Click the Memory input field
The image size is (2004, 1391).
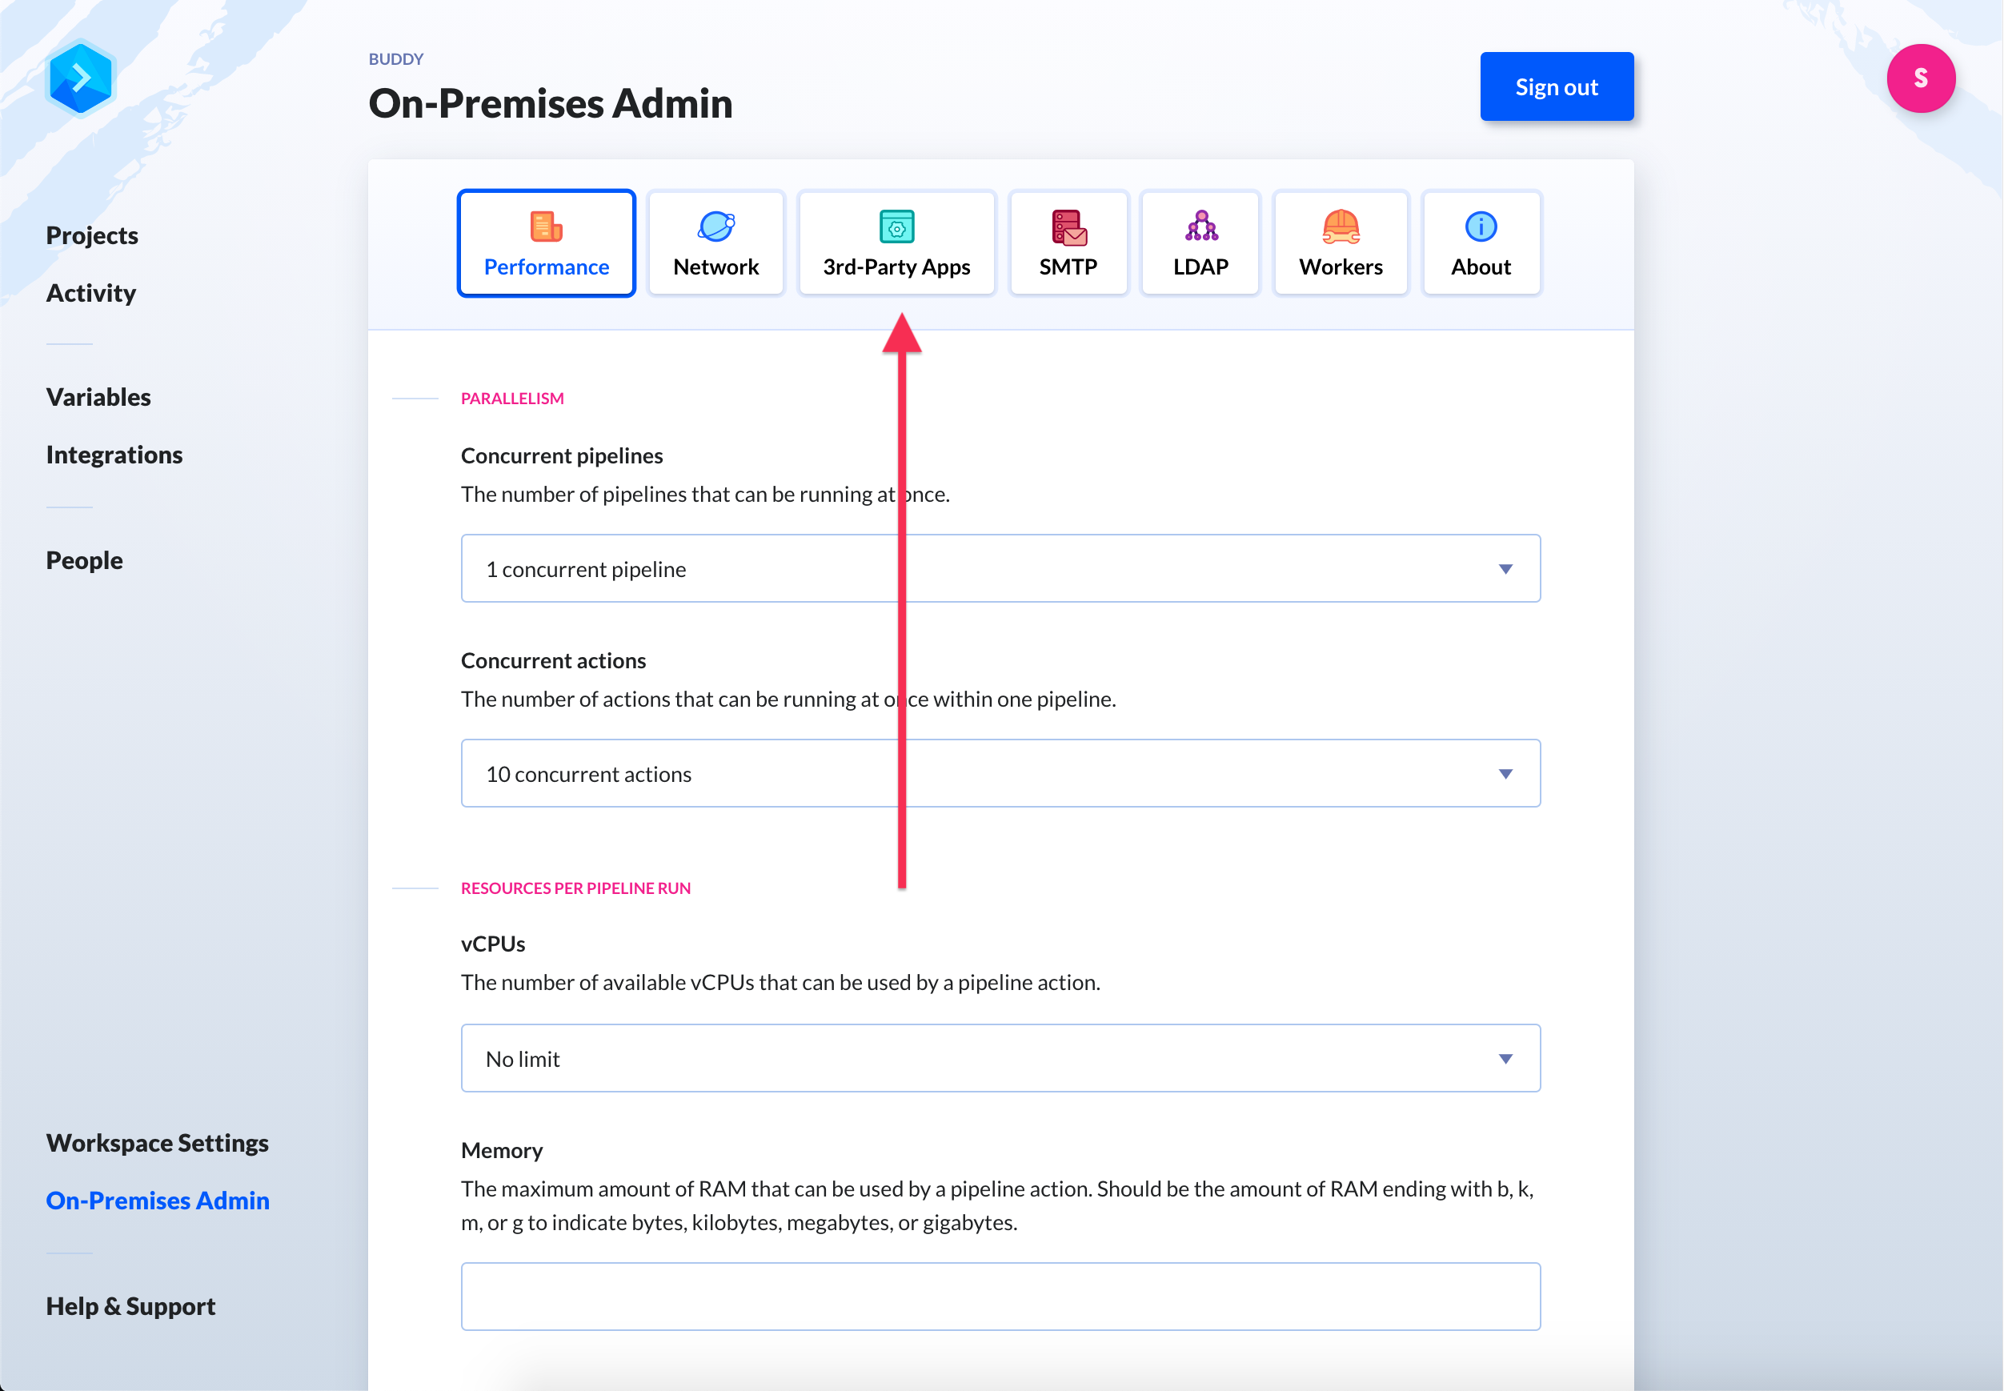[1000, 1297]
